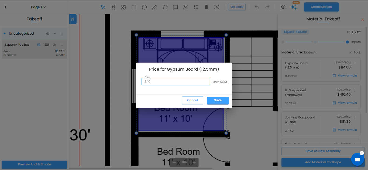This screenshot has width=368, height=170.
Task: Click the Uncategorized category label
Action: pyautogui.click(x=21, y=34)
